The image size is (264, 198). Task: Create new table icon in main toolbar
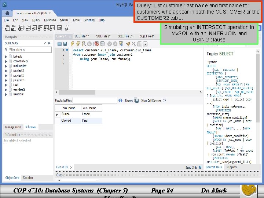(34, 28)
